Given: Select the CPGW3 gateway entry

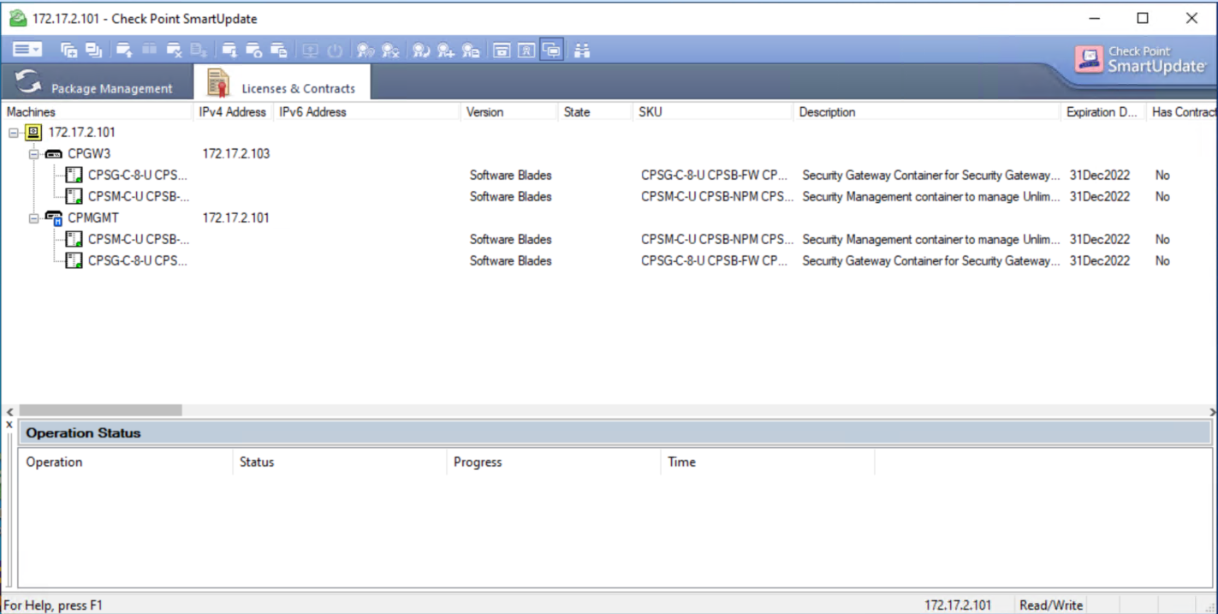Looking at the screenshot, I should (x=89, y=153).
